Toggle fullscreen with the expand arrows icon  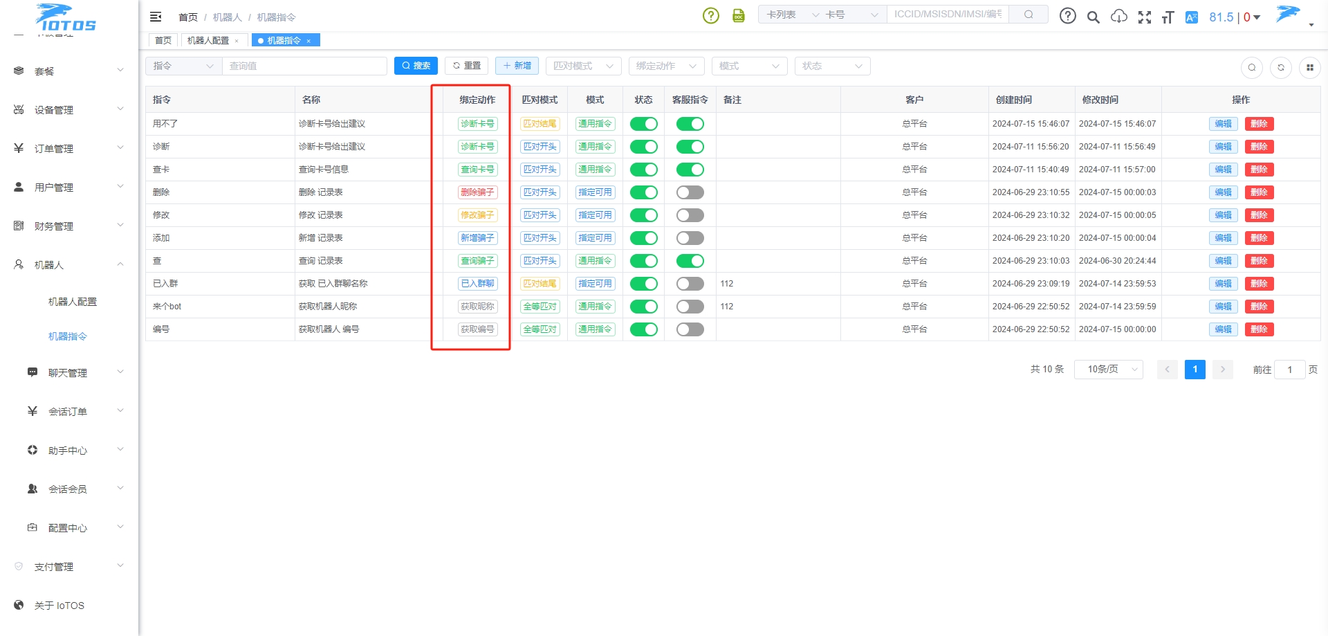(1145, 17)
